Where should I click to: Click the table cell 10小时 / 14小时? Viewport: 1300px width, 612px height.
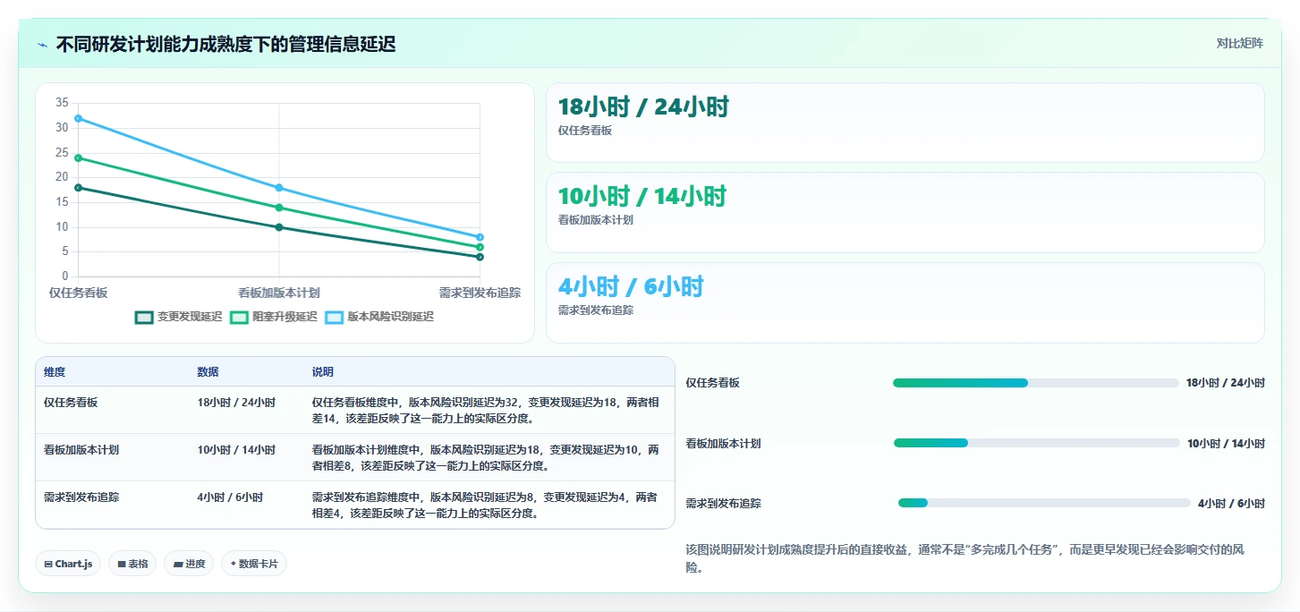236,450
